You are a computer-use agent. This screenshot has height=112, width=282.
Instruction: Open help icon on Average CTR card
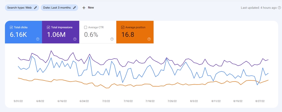click(x=112, y=39)
